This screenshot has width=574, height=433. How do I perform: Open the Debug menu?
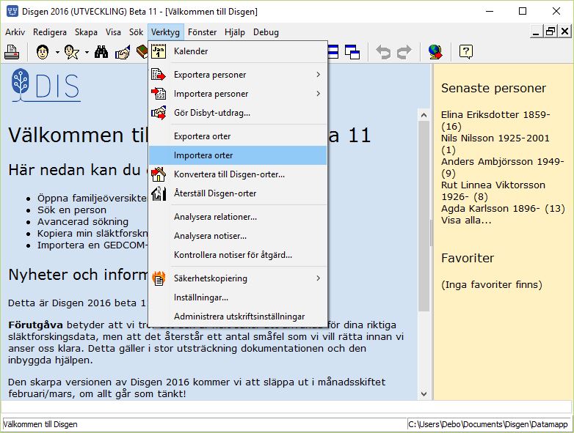266,32
